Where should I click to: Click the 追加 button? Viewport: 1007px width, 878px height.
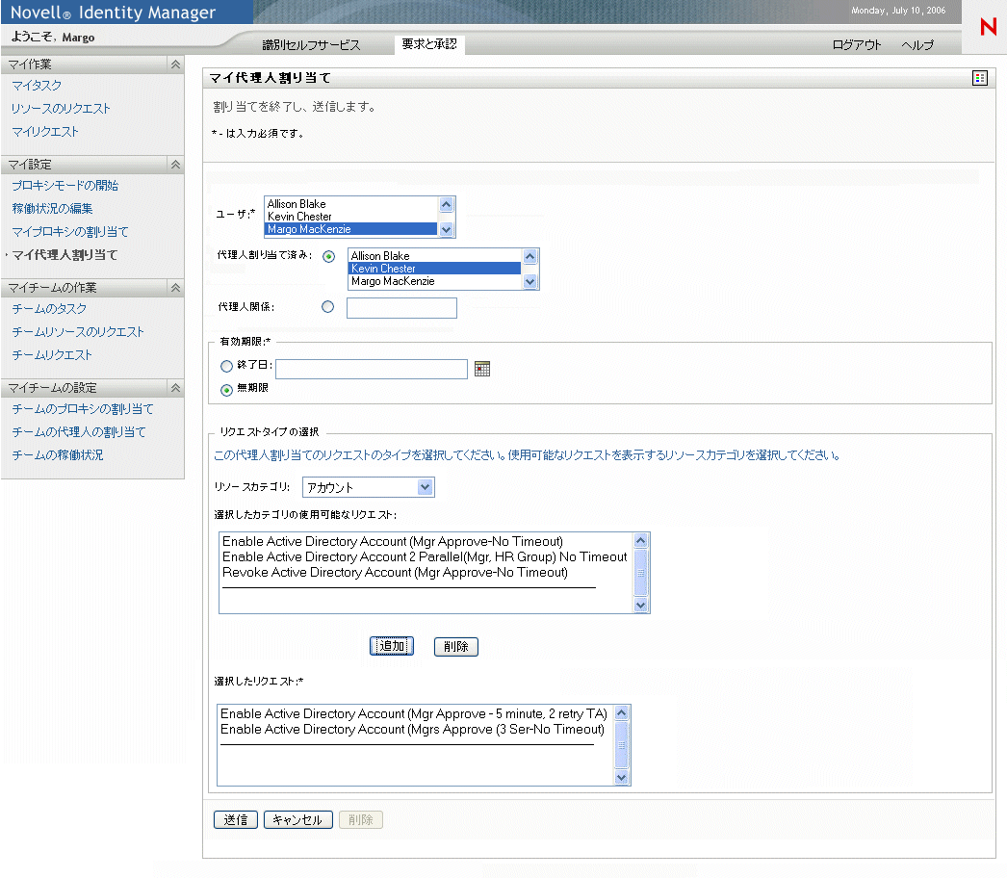(x=392, y=646)
